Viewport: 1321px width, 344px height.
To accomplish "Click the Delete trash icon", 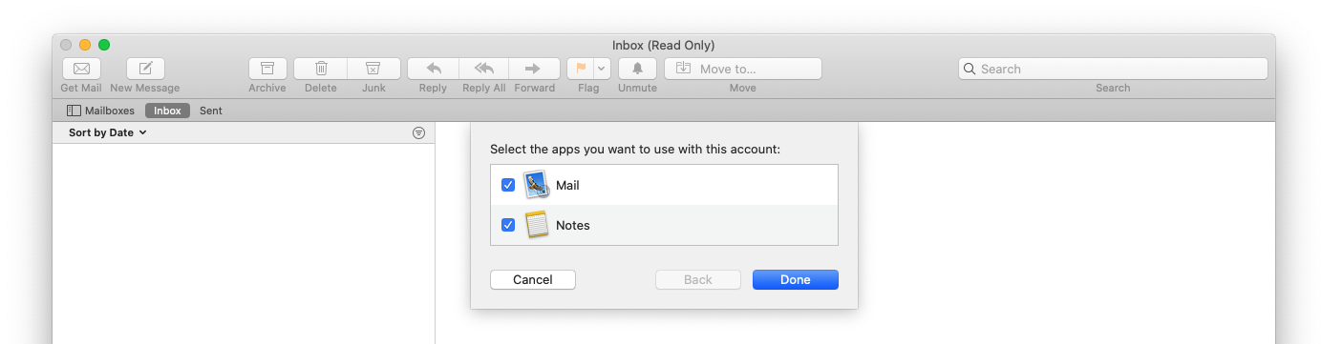I will [x=321, y=69].
